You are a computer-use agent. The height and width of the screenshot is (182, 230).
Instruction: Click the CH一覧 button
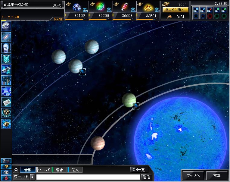(139, 170)
